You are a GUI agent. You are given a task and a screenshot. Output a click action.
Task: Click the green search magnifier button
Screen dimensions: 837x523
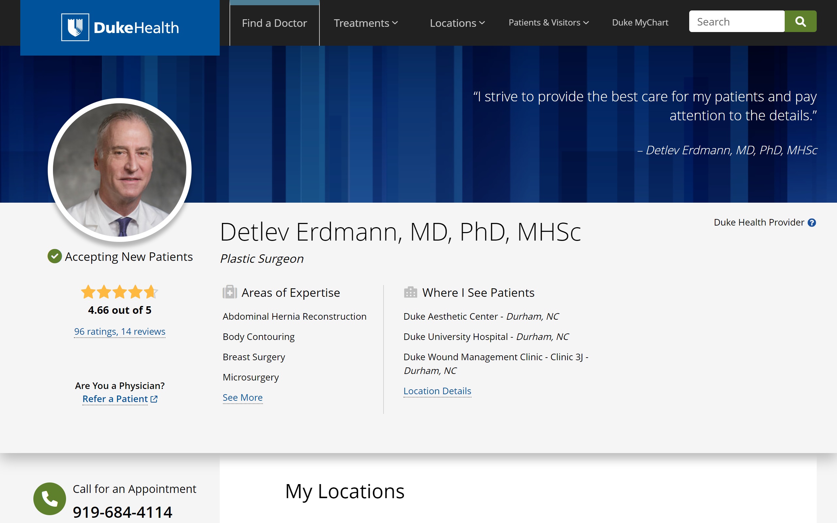(x=800, y=22)
